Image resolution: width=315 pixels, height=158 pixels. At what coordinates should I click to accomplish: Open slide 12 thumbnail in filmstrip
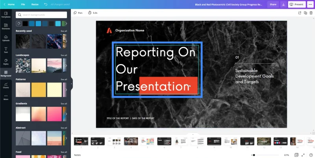click(264, 141)
